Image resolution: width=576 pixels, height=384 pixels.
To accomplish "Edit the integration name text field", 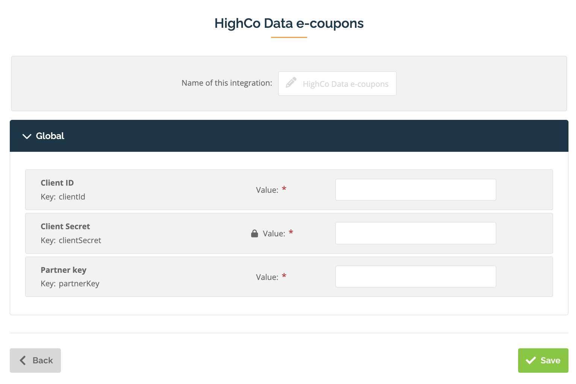I will pos(345,84).
